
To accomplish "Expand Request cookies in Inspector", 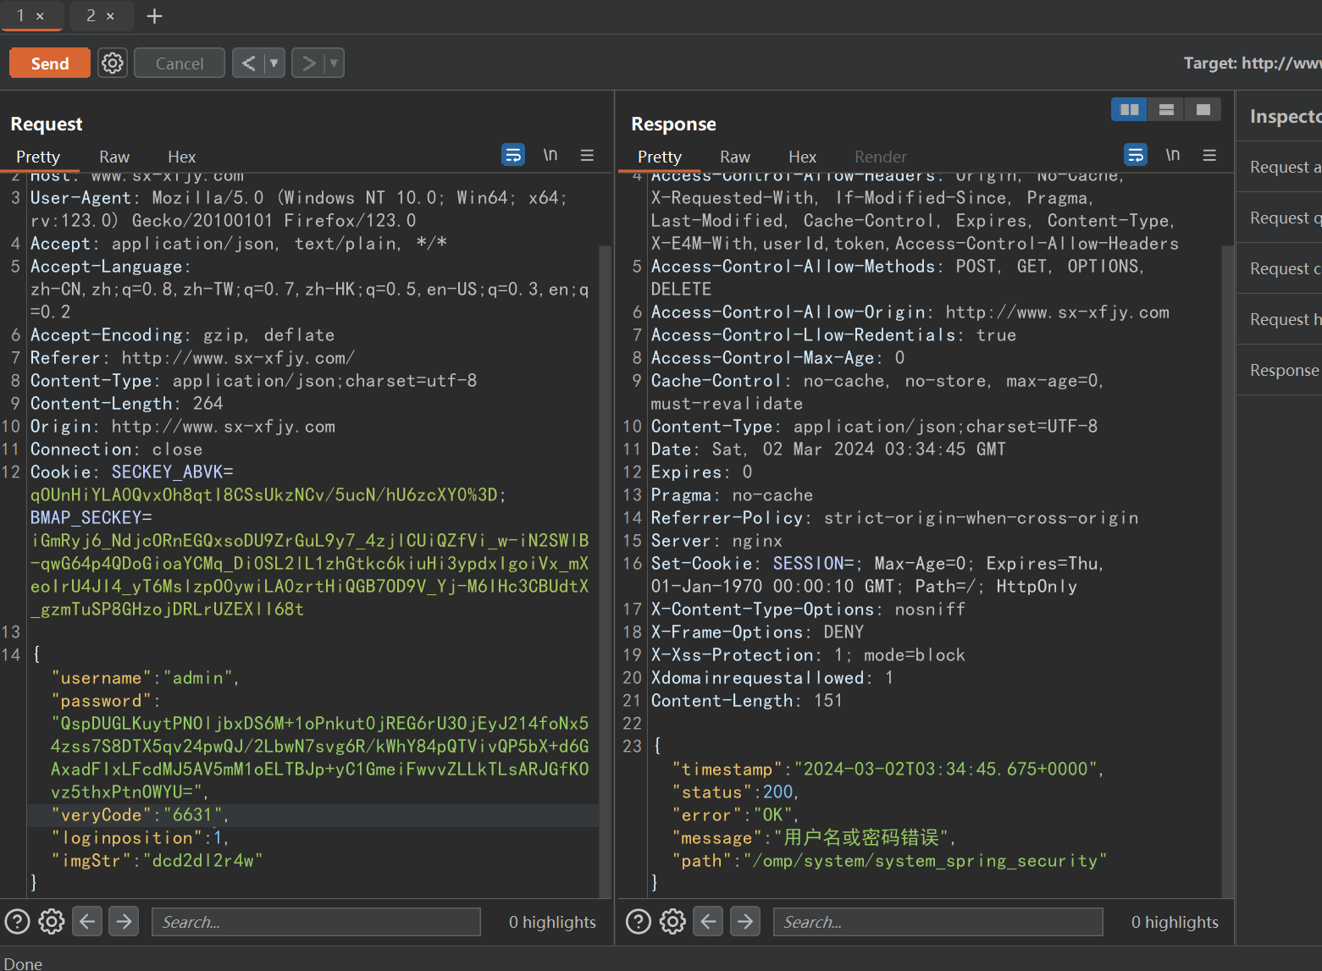I will (1280, 268).
